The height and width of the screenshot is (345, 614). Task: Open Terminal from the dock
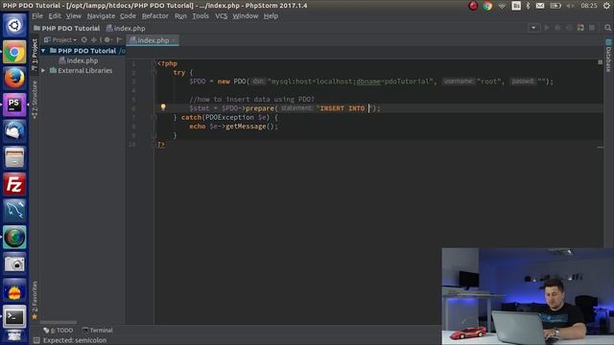(x=14, y=316)
